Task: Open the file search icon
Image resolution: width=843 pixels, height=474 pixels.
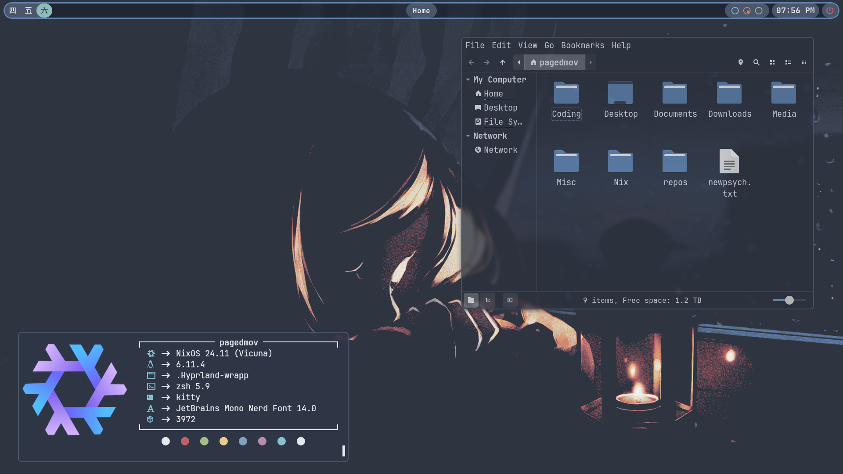Action: (x=756, y=62)
